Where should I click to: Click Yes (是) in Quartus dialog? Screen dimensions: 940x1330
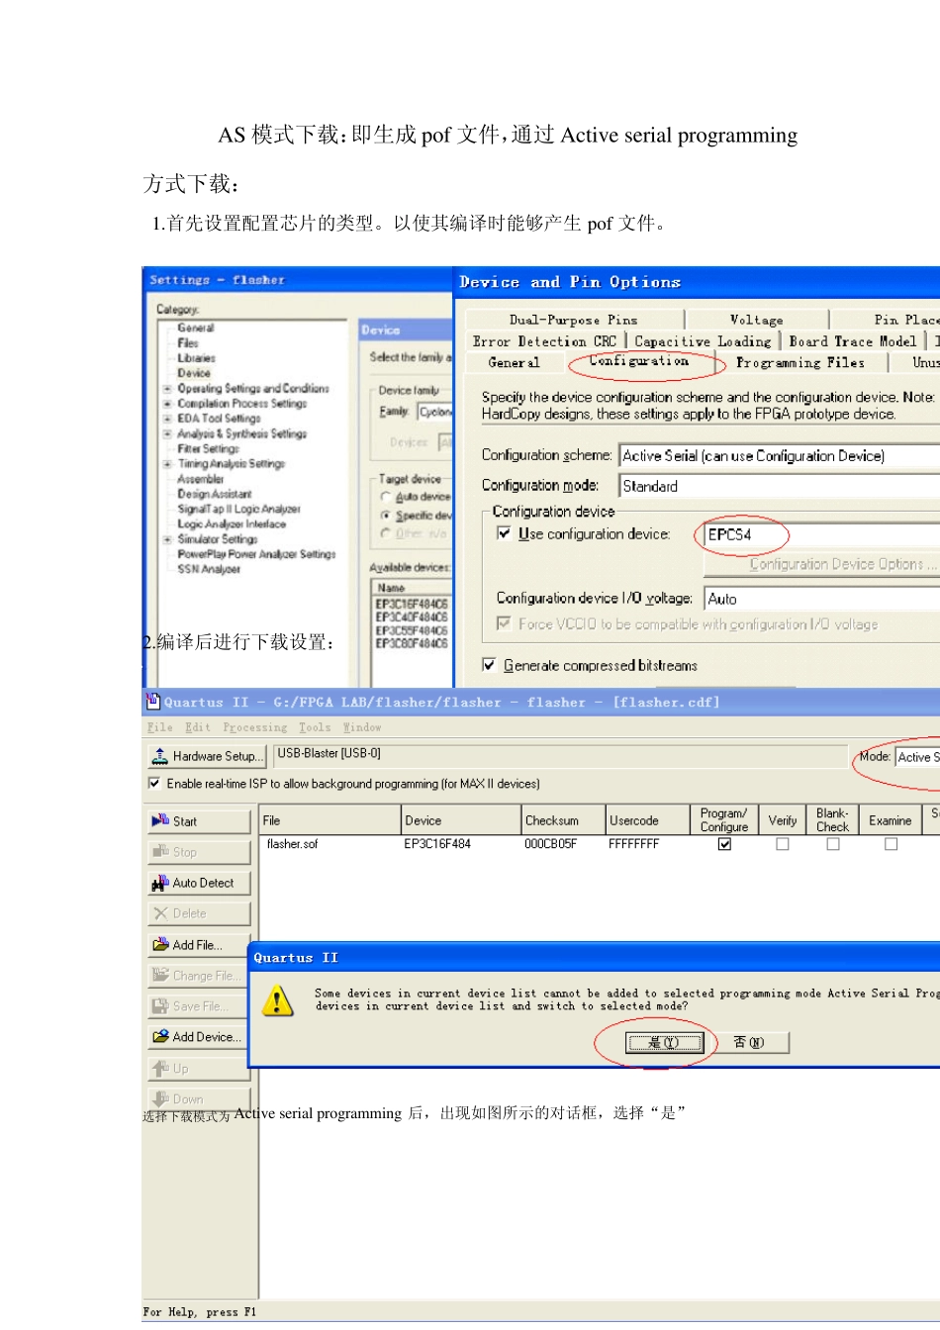tap(663, 1042)
